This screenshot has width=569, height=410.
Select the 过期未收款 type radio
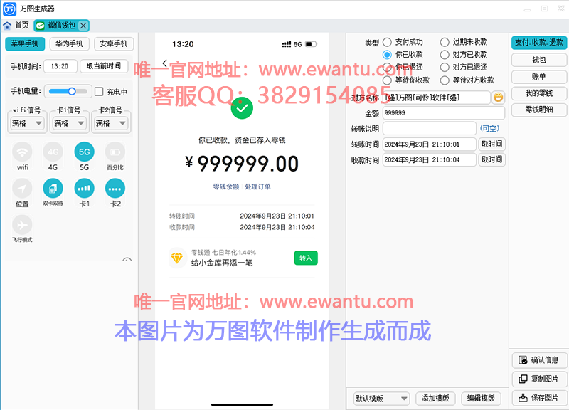(x=445, y=42)
